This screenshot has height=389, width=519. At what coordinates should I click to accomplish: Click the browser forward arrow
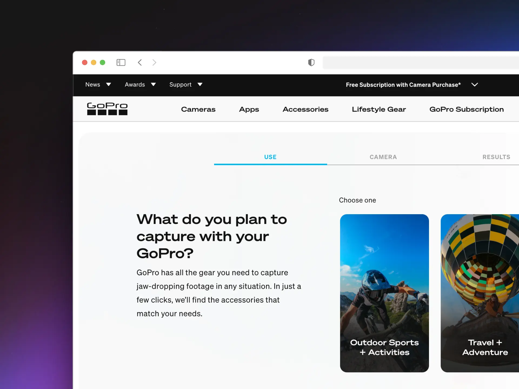tap(154, 62)
